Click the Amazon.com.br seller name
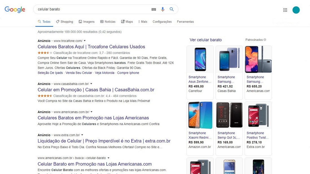Screen dimensions: 310x174 (x=200, y=147)
